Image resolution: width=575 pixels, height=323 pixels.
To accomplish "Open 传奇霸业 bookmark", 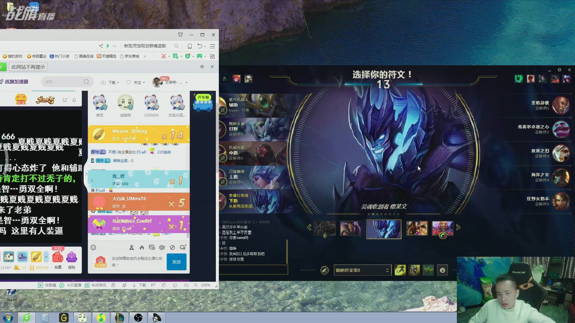I will click(x=37, y=56).
